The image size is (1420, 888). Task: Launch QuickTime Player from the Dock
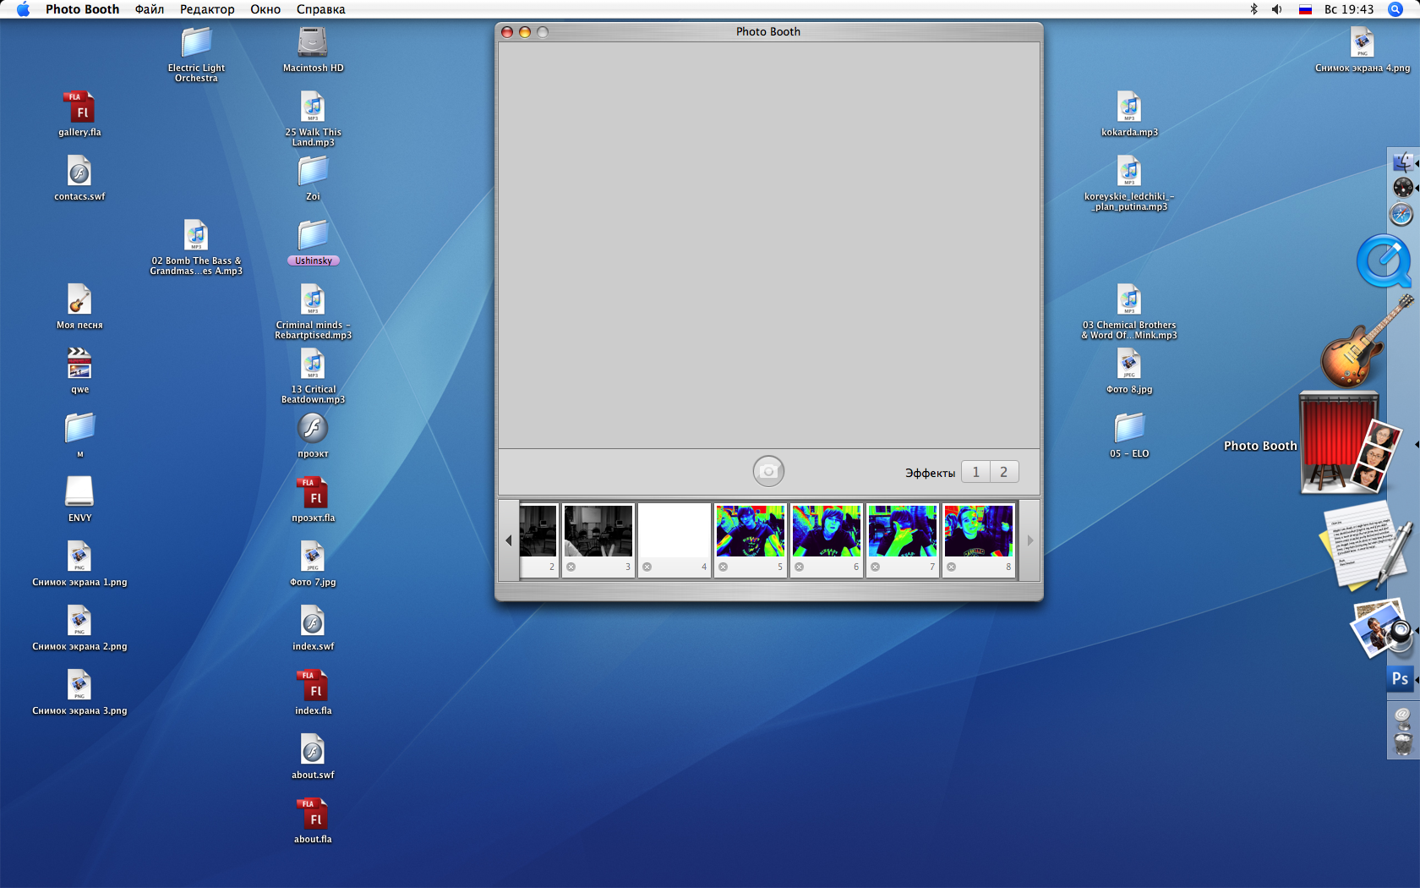click(1384, 261)
